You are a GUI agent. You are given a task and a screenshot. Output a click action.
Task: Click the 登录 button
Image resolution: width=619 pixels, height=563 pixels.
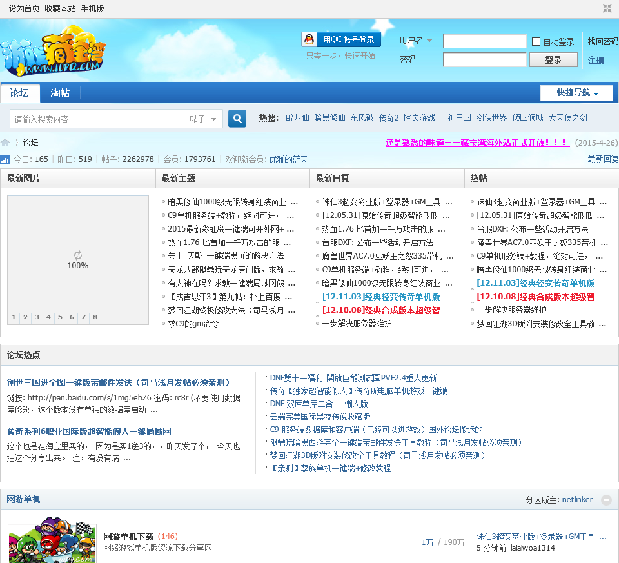coord(553,60)
